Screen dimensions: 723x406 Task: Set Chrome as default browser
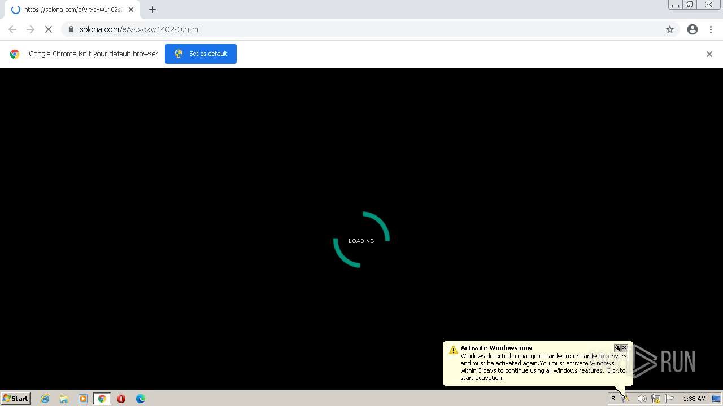click(201, 54)
